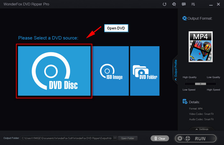This screenshot has width=224, height=145.
Task: Open the feedback chat icon in title bar
Action: [184, 4]
